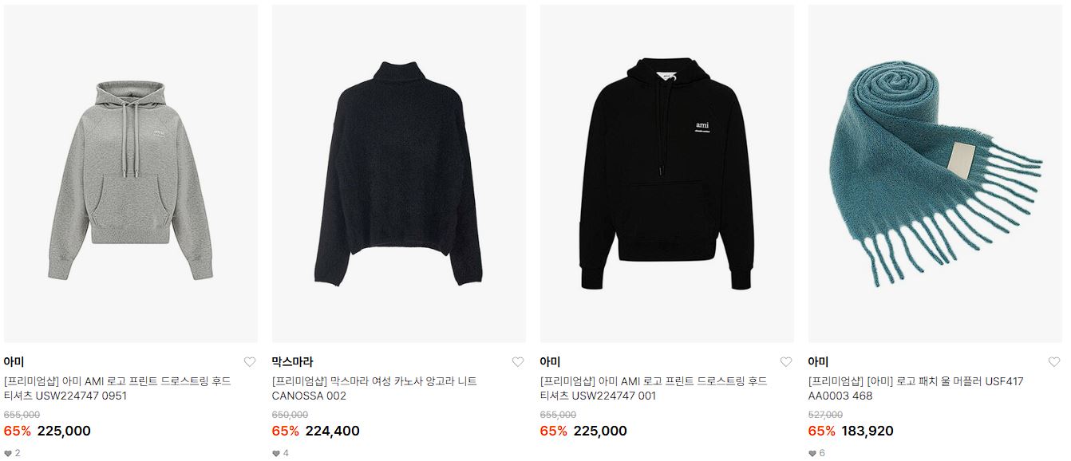Toggle wishlist heart for Max Mara knit
This screenshot has width=1071, height=461.
click(x=518, y=362)
